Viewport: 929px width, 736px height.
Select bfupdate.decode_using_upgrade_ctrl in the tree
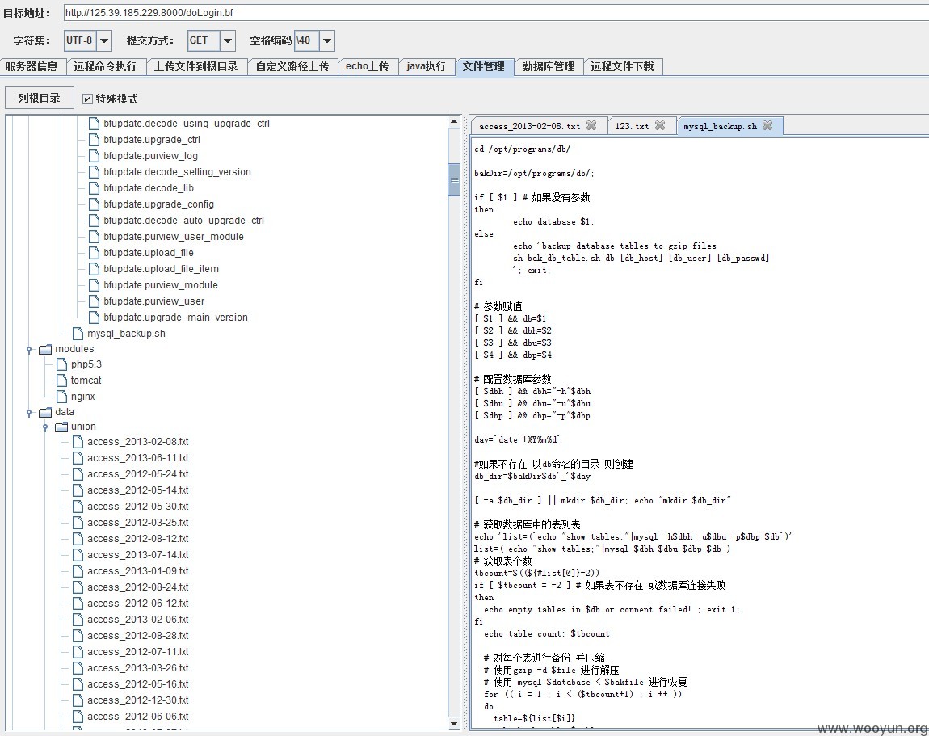pos(187,124)
